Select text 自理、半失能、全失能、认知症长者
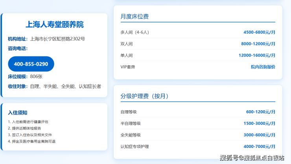291x164 pixels. tap(66, 86)
